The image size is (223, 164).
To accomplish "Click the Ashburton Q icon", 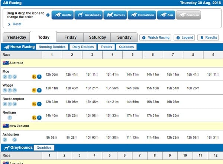I will tap(14, 140).
